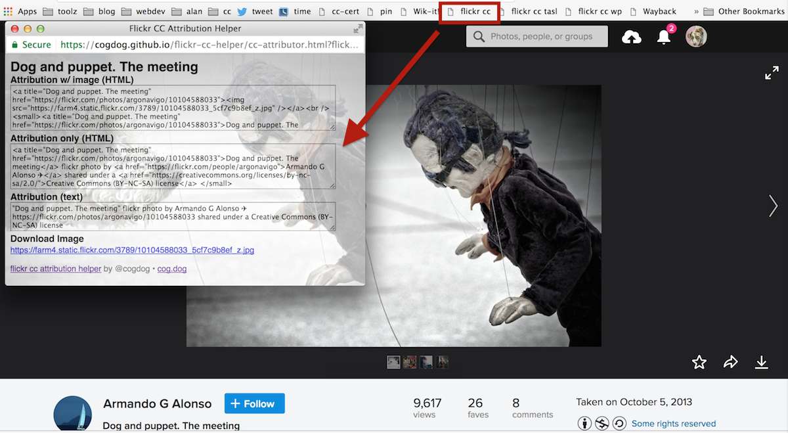Click the 26 faves count

[477, 407]
